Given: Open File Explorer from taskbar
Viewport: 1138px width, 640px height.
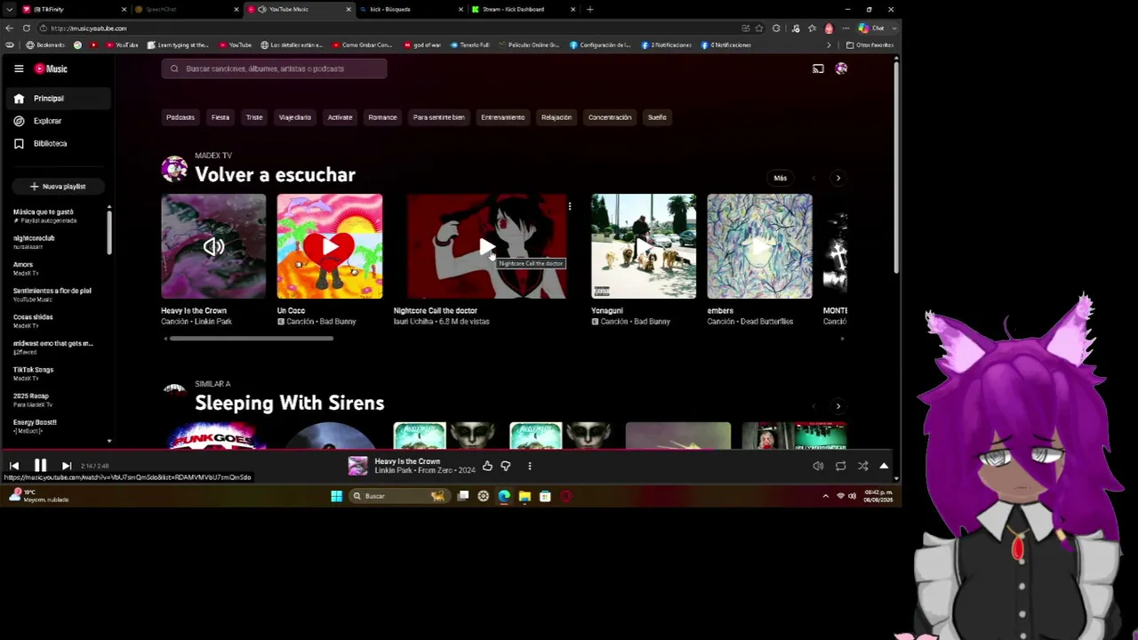Looking at the screenshot, I should (x=525, y=496).
